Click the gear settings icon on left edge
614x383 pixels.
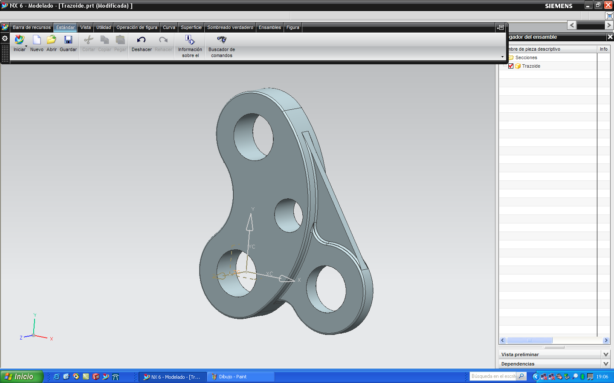(x=5, y=38)
